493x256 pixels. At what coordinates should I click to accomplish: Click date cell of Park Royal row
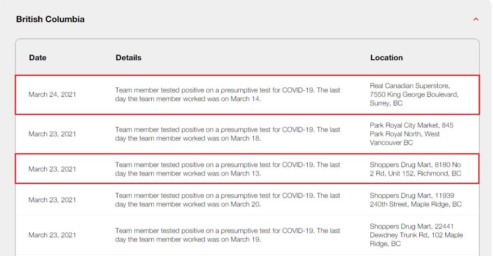[x=52, y=134]
